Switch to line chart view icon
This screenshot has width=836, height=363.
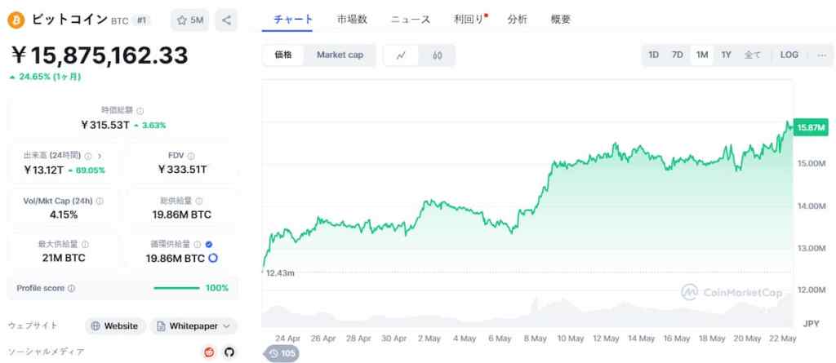pyautogui.click(x=401, y=55)
